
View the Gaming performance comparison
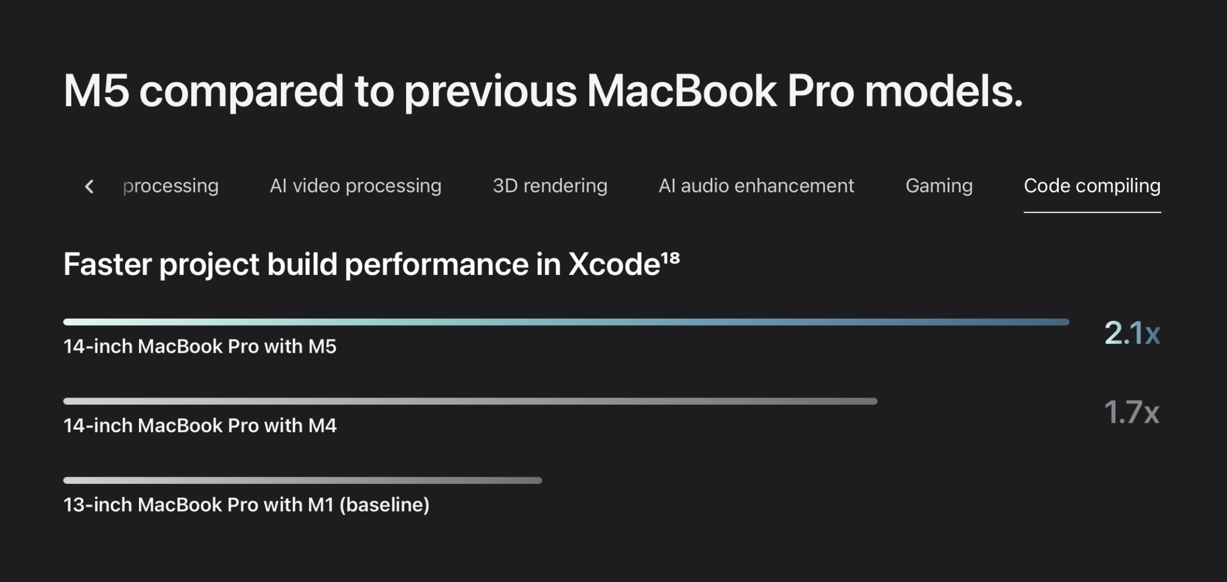939,186
